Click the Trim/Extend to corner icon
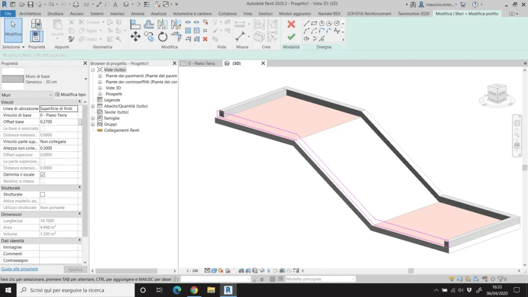 [x=176, y=36]
